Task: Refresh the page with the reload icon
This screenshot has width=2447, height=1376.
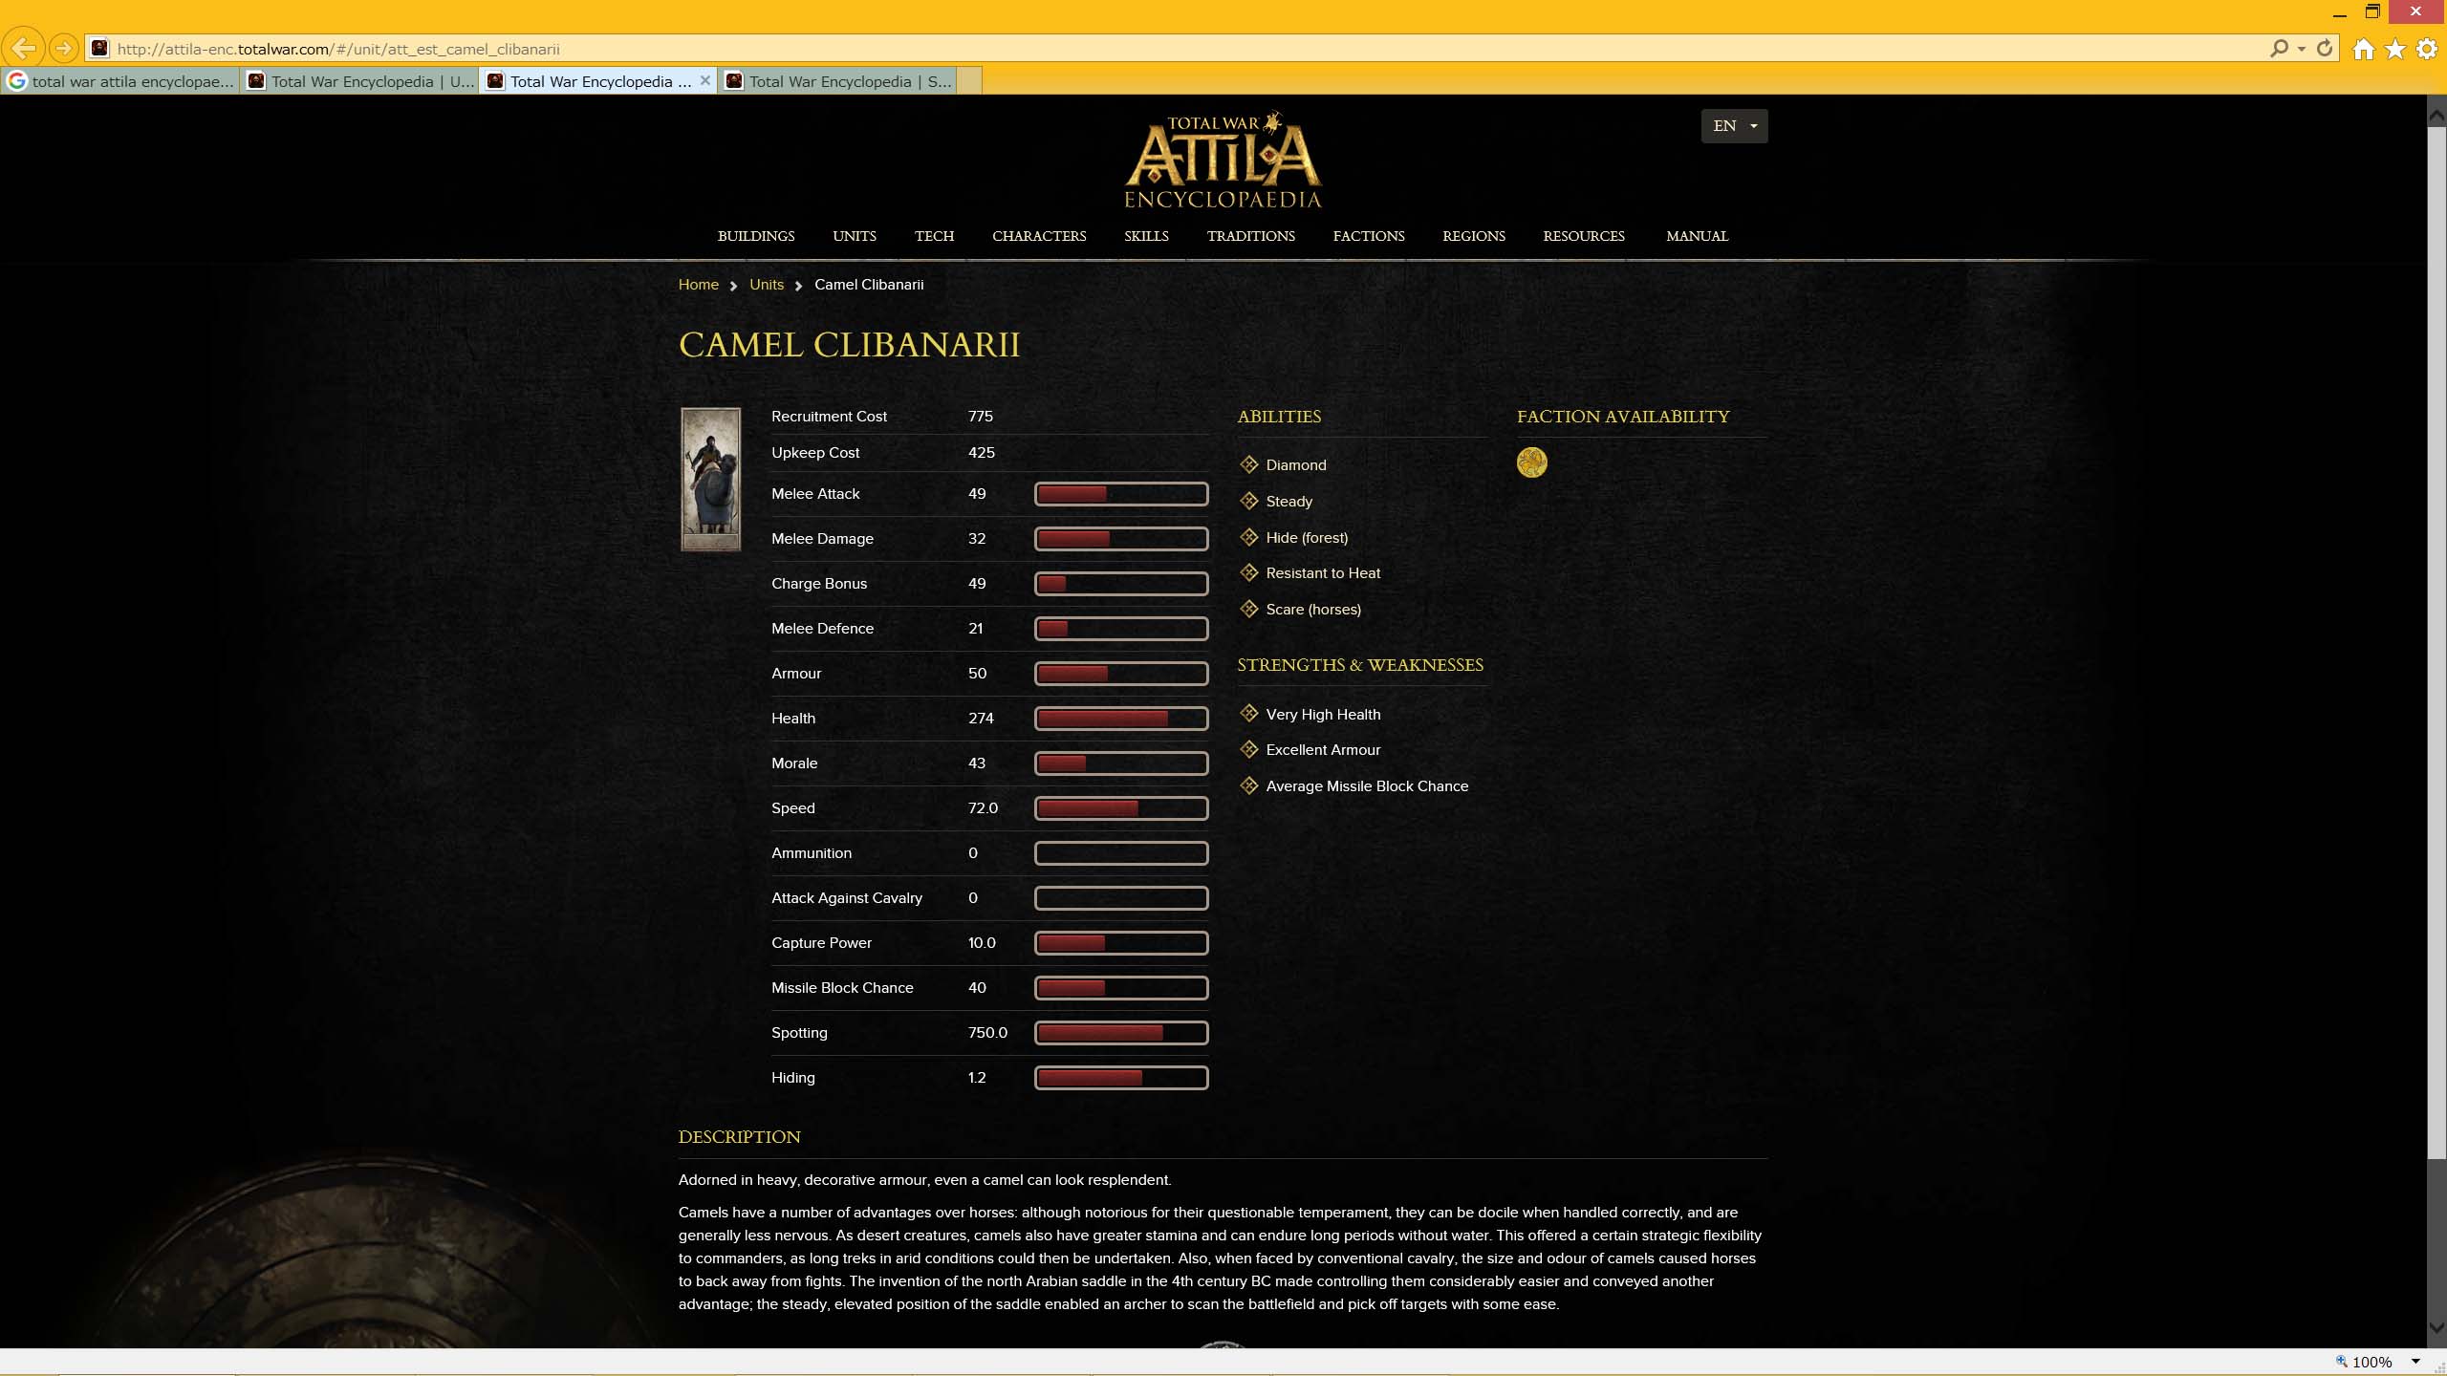Action: 2325,48
